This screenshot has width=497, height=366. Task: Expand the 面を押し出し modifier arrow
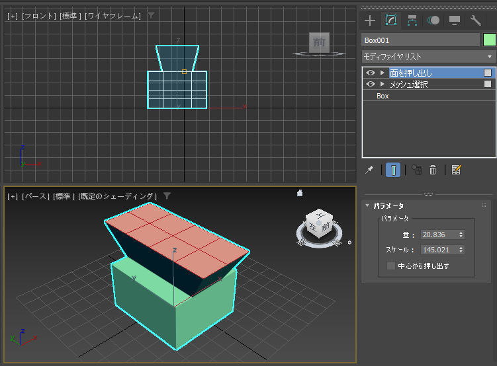pyautogui.click(x=382, y=73)
